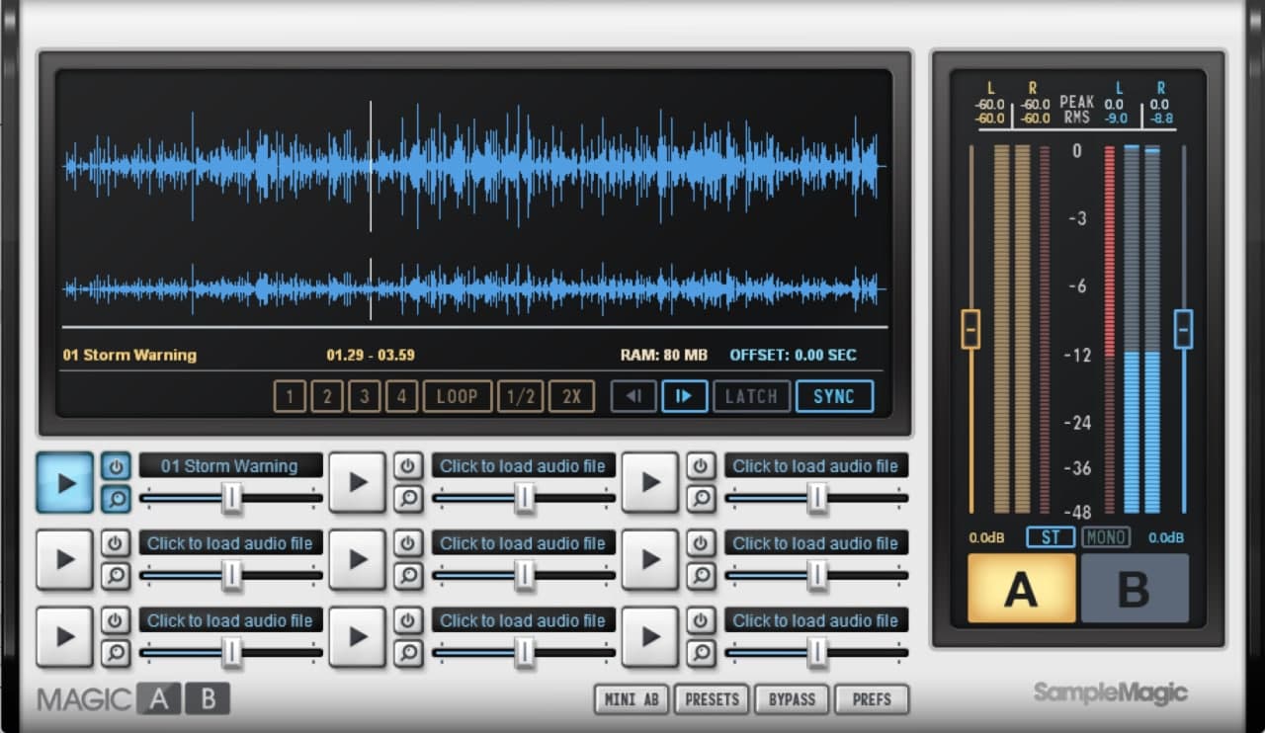
Task: Toggle power on the middle-row left slot
Action: [116, 543]
